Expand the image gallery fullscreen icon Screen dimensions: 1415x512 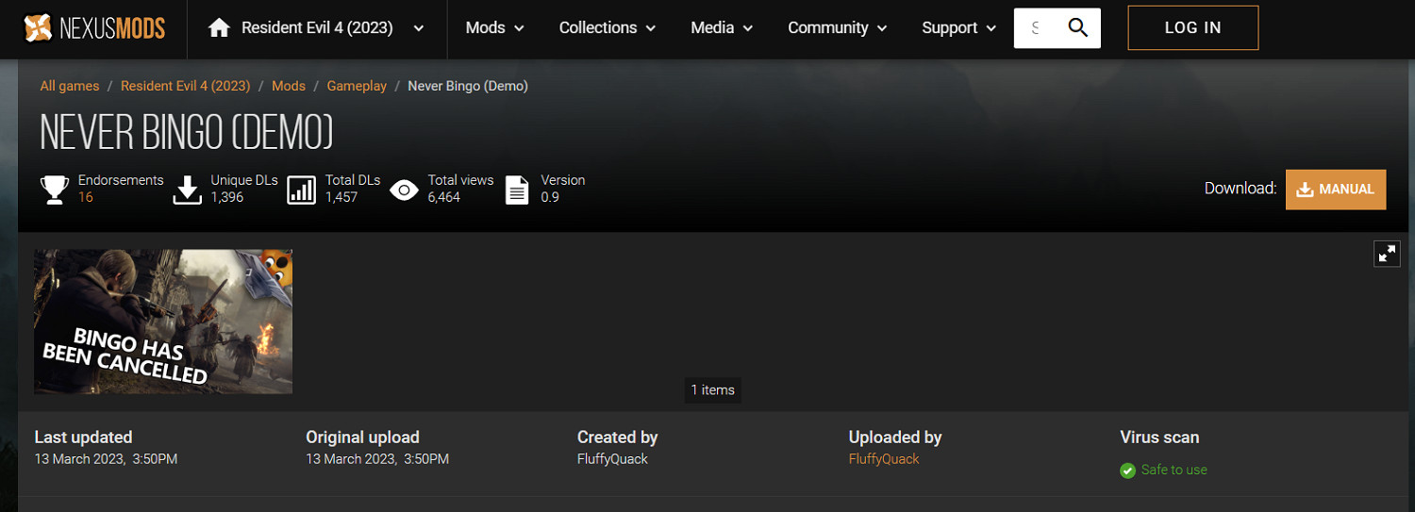click(x=1387, y=254)
